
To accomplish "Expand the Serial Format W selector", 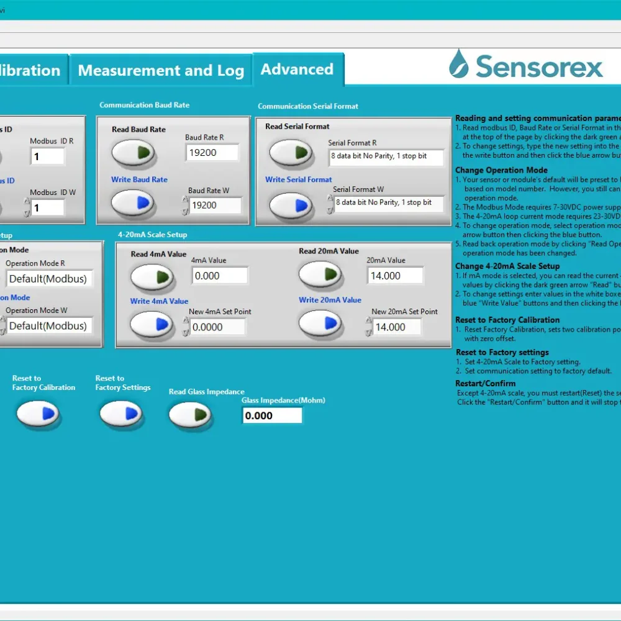I will 330,203.
